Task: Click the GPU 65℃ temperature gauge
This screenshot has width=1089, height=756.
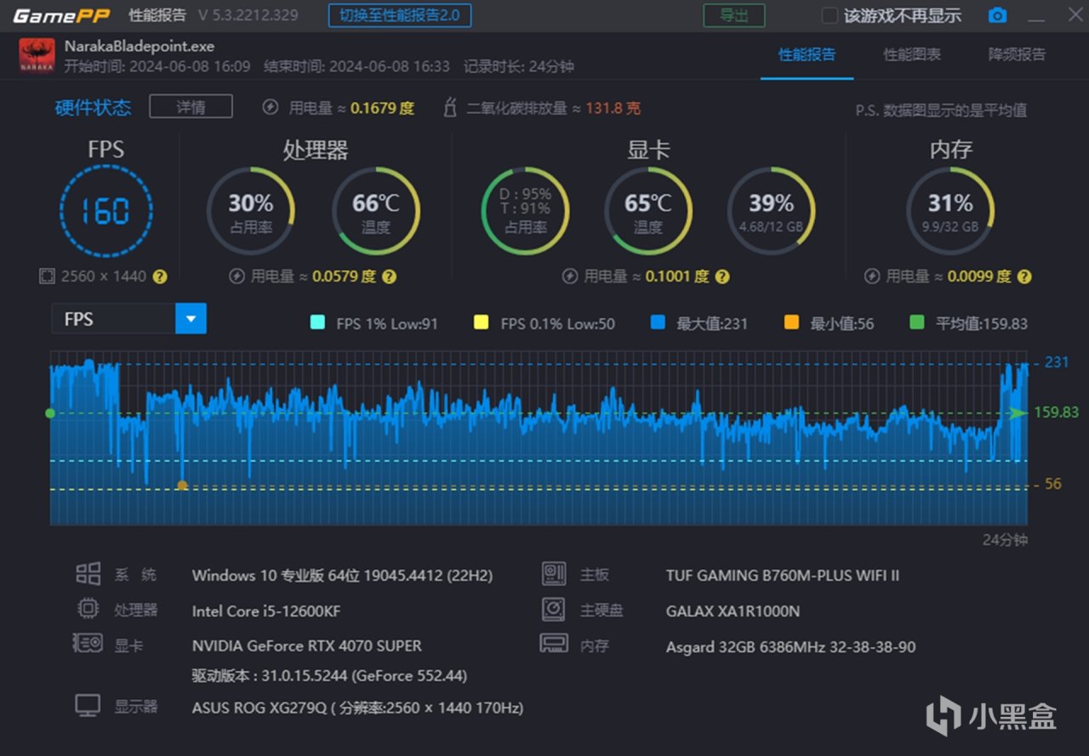Action: 648,211
